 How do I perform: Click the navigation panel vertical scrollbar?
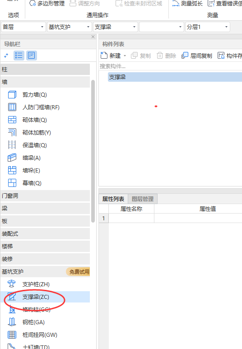93,151
